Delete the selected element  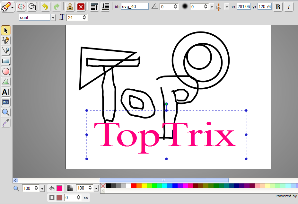[x=81, y=6]
